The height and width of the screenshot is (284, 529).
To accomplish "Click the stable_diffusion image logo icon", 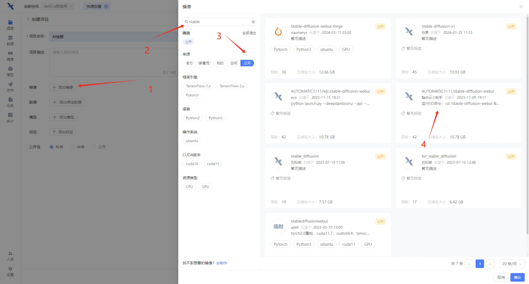I will (x=278, y=161).
